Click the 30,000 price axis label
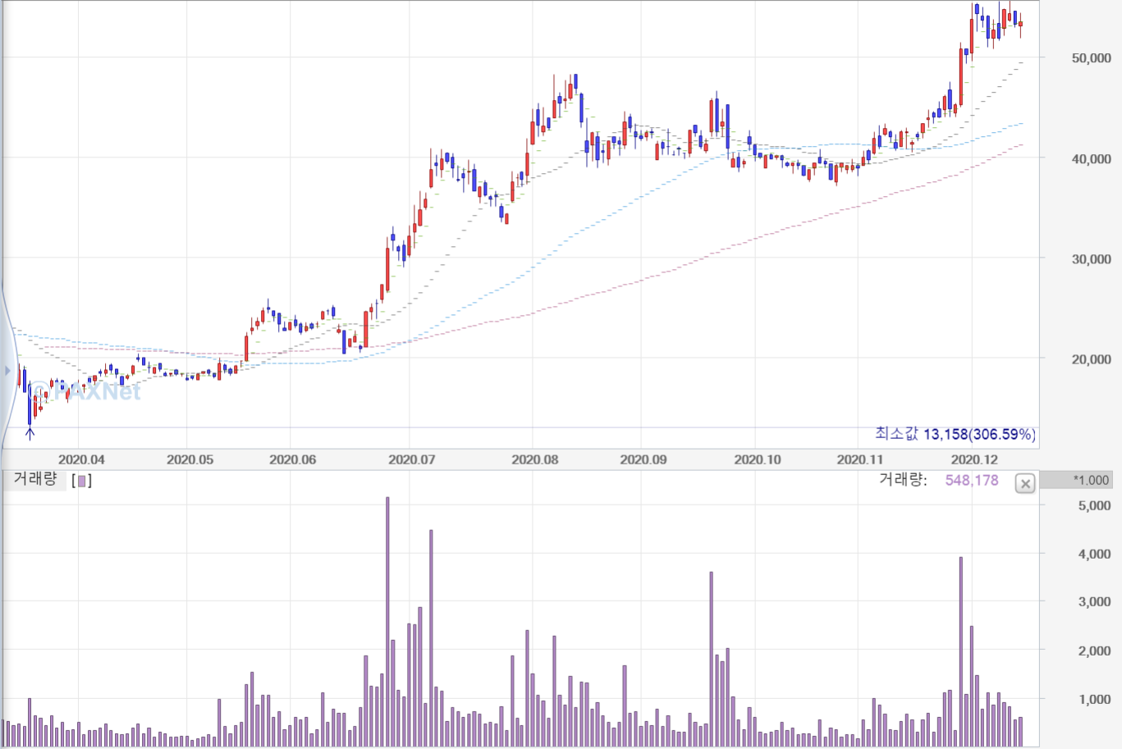 [1091, 258]
